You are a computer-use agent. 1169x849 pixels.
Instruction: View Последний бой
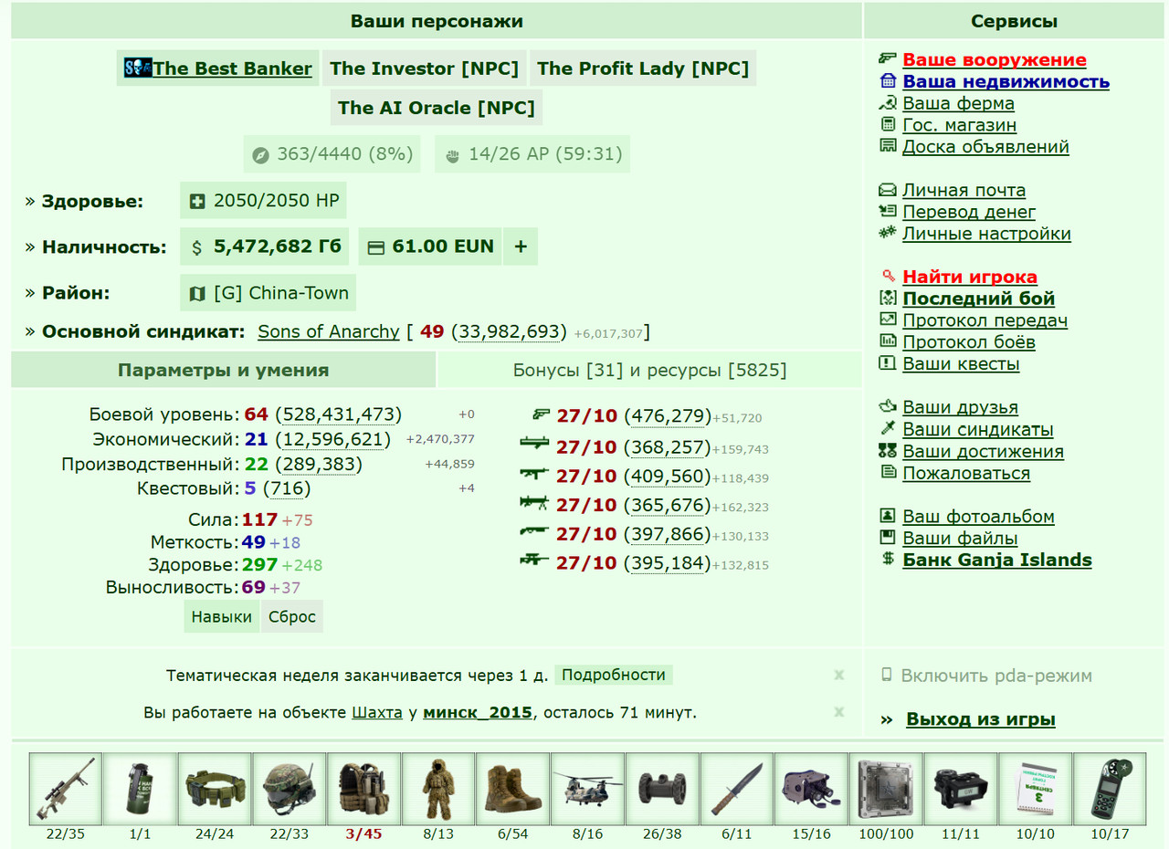tap(978, 299)
